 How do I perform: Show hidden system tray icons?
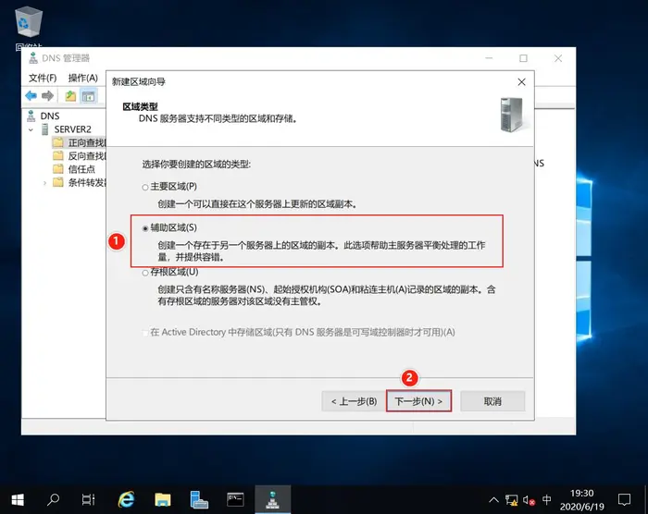click(493, 500)
